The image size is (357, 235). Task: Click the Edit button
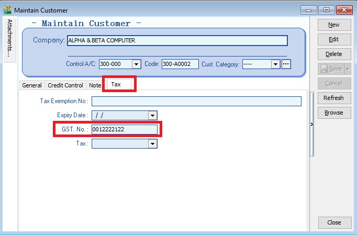coord(333,39)
